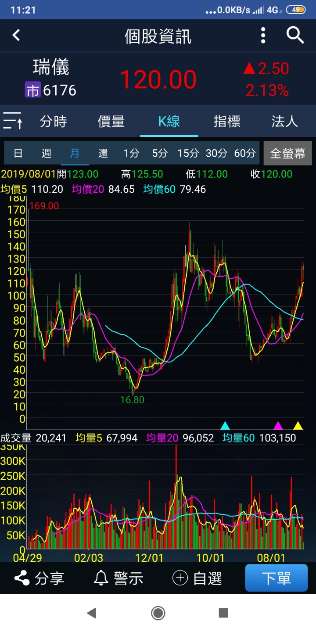The height and width of the screenshot is (632, 316).
Task: Switch to the 分時 tab
Action: (54, 121)
